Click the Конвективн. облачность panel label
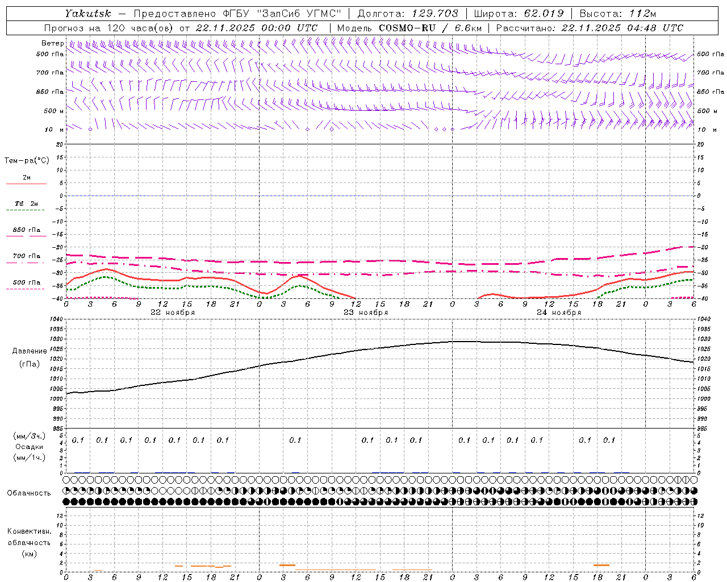Image resolution: width=727 pixels, height=582 pixels. [29, 537]
